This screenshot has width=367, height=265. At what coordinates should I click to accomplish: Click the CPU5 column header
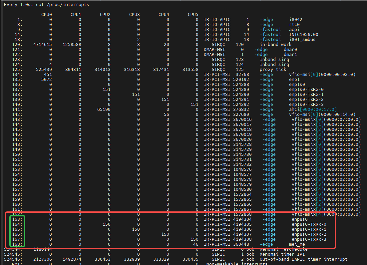coord(193,15)
